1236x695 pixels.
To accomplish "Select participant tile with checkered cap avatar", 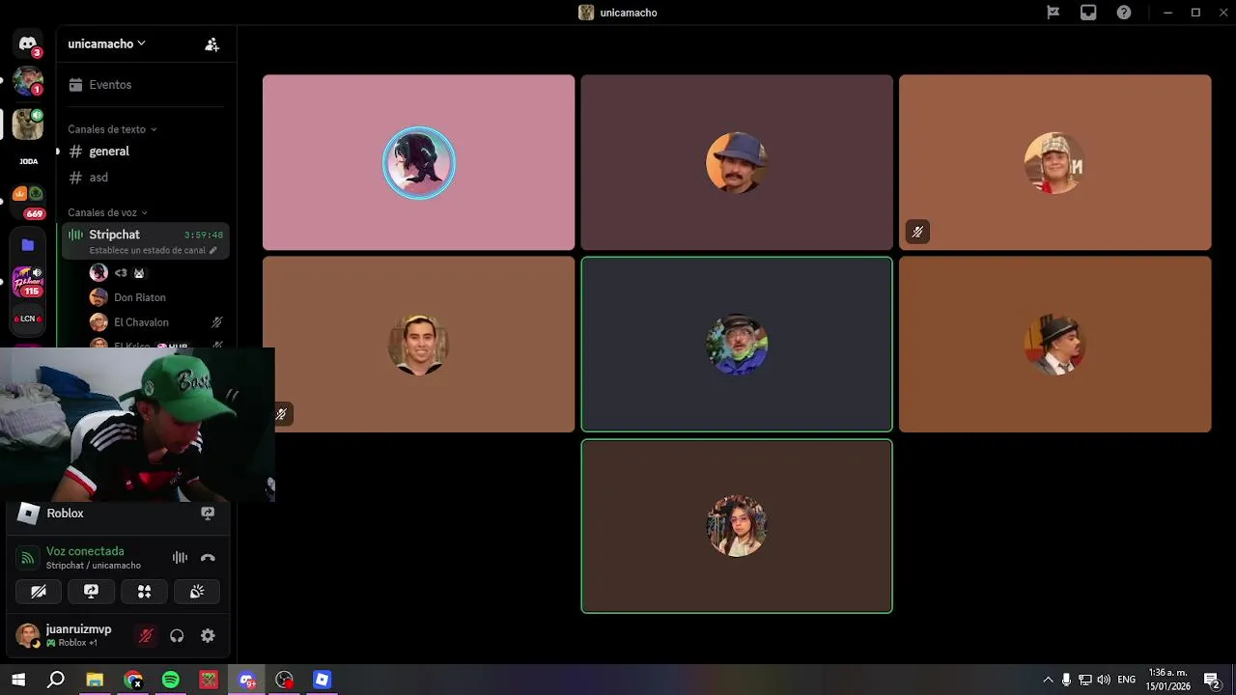I will 1054,162.
